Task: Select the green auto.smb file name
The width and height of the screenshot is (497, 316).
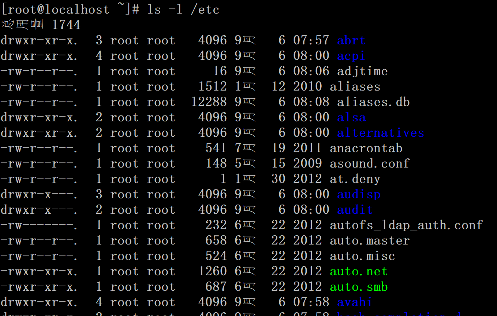Action: click(359, 287)
